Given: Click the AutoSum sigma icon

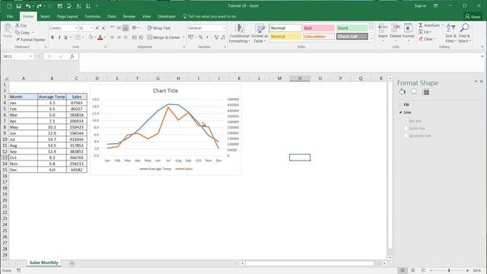Looking at the screenshot, I should pos(421,25).
